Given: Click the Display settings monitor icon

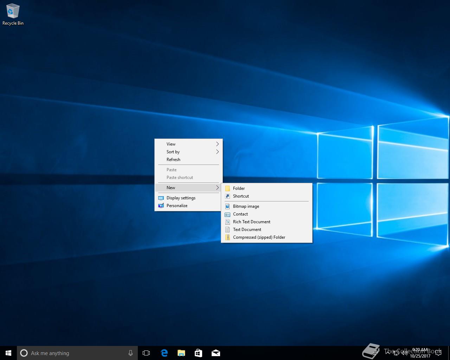Looking at the screenshot, I should point(161,198).
